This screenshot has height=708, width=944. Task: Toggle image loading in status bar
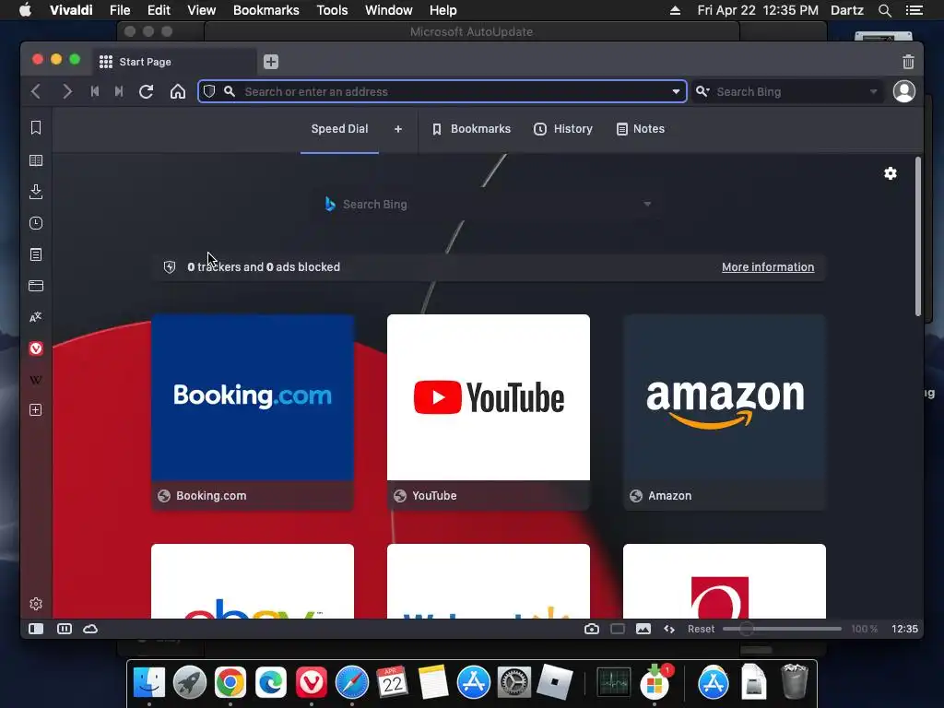(643, 629)
